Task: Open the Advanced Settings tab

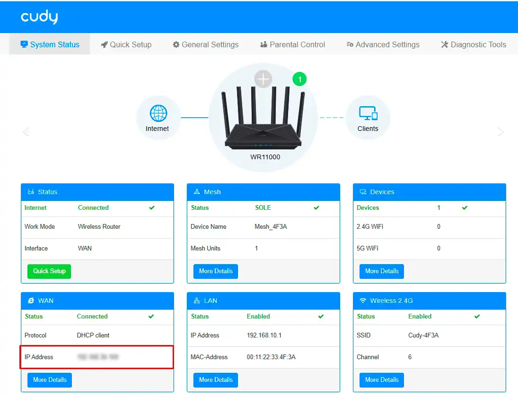Action: [x=383, y=44]
